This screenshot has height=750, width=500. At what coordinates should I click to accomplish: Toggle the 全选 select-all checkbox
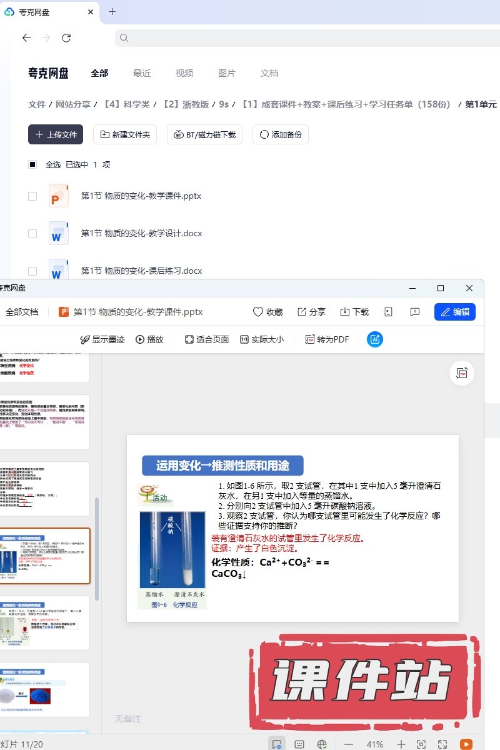[x=32, y=165]
